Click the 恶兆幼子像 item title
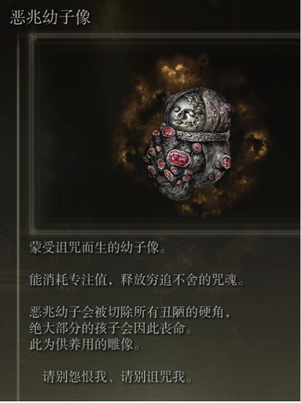 pos(50,17)
